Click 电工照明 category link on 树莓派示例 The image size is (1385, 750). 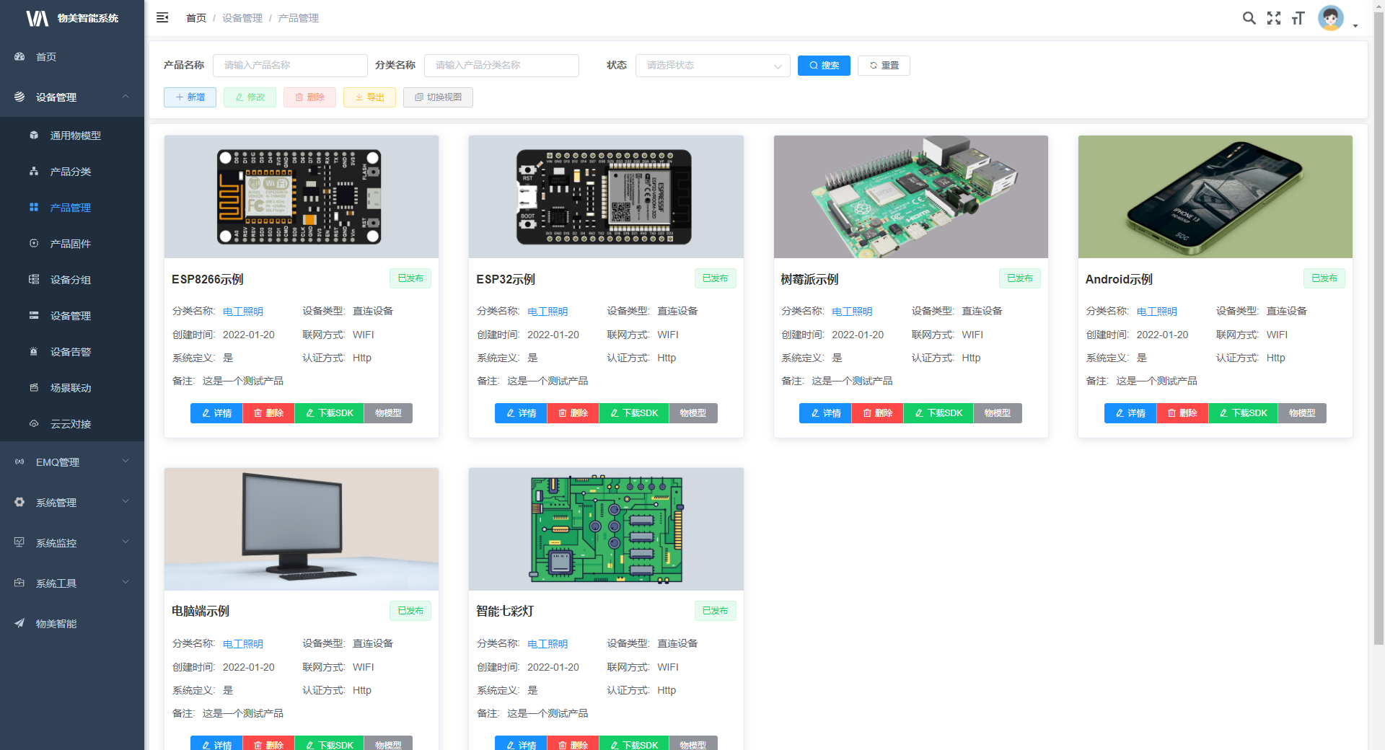coord(852,312)
